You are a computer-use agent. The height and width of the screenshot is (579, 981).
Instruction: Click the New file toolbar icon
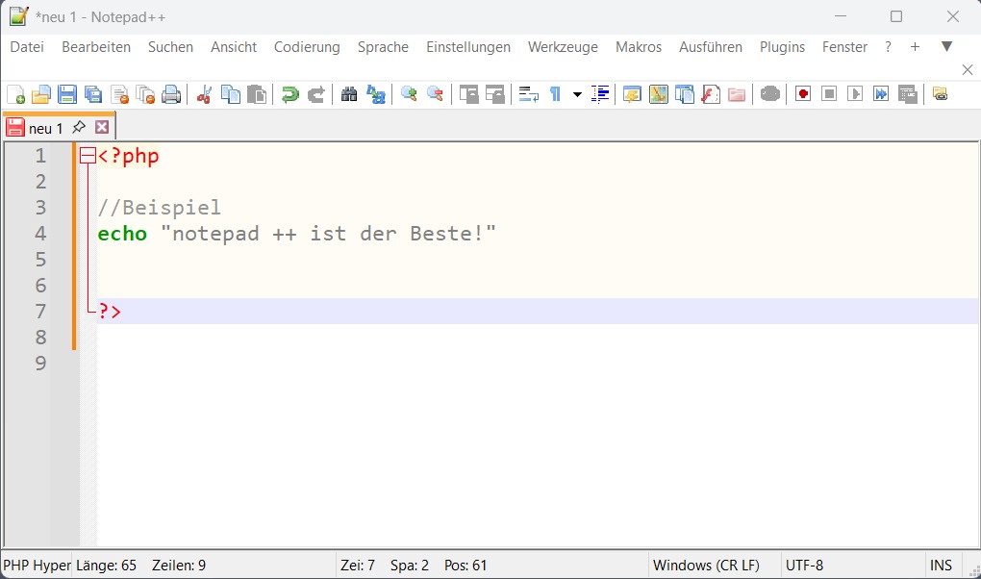pos(16,94)
